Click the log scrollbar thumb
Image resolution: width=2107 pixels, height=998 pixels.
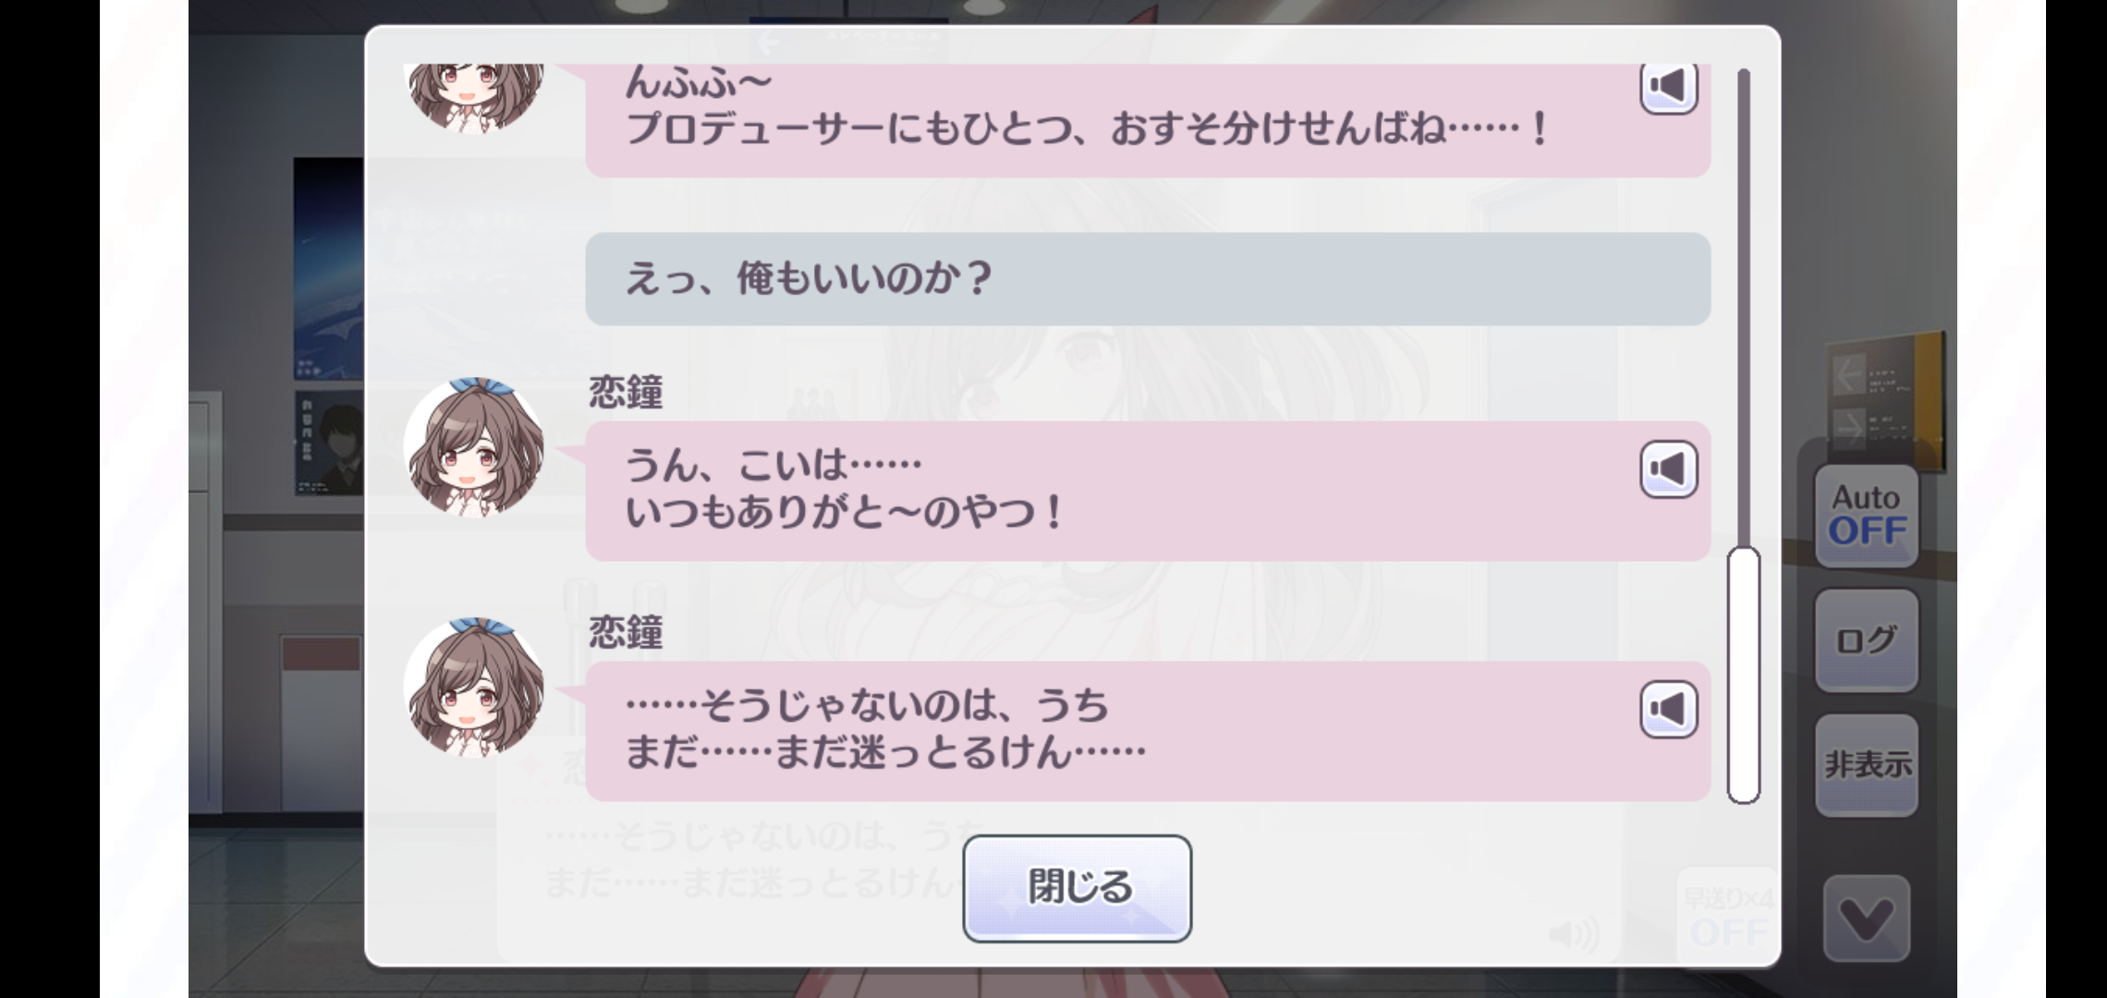(x=1744, y=675)
